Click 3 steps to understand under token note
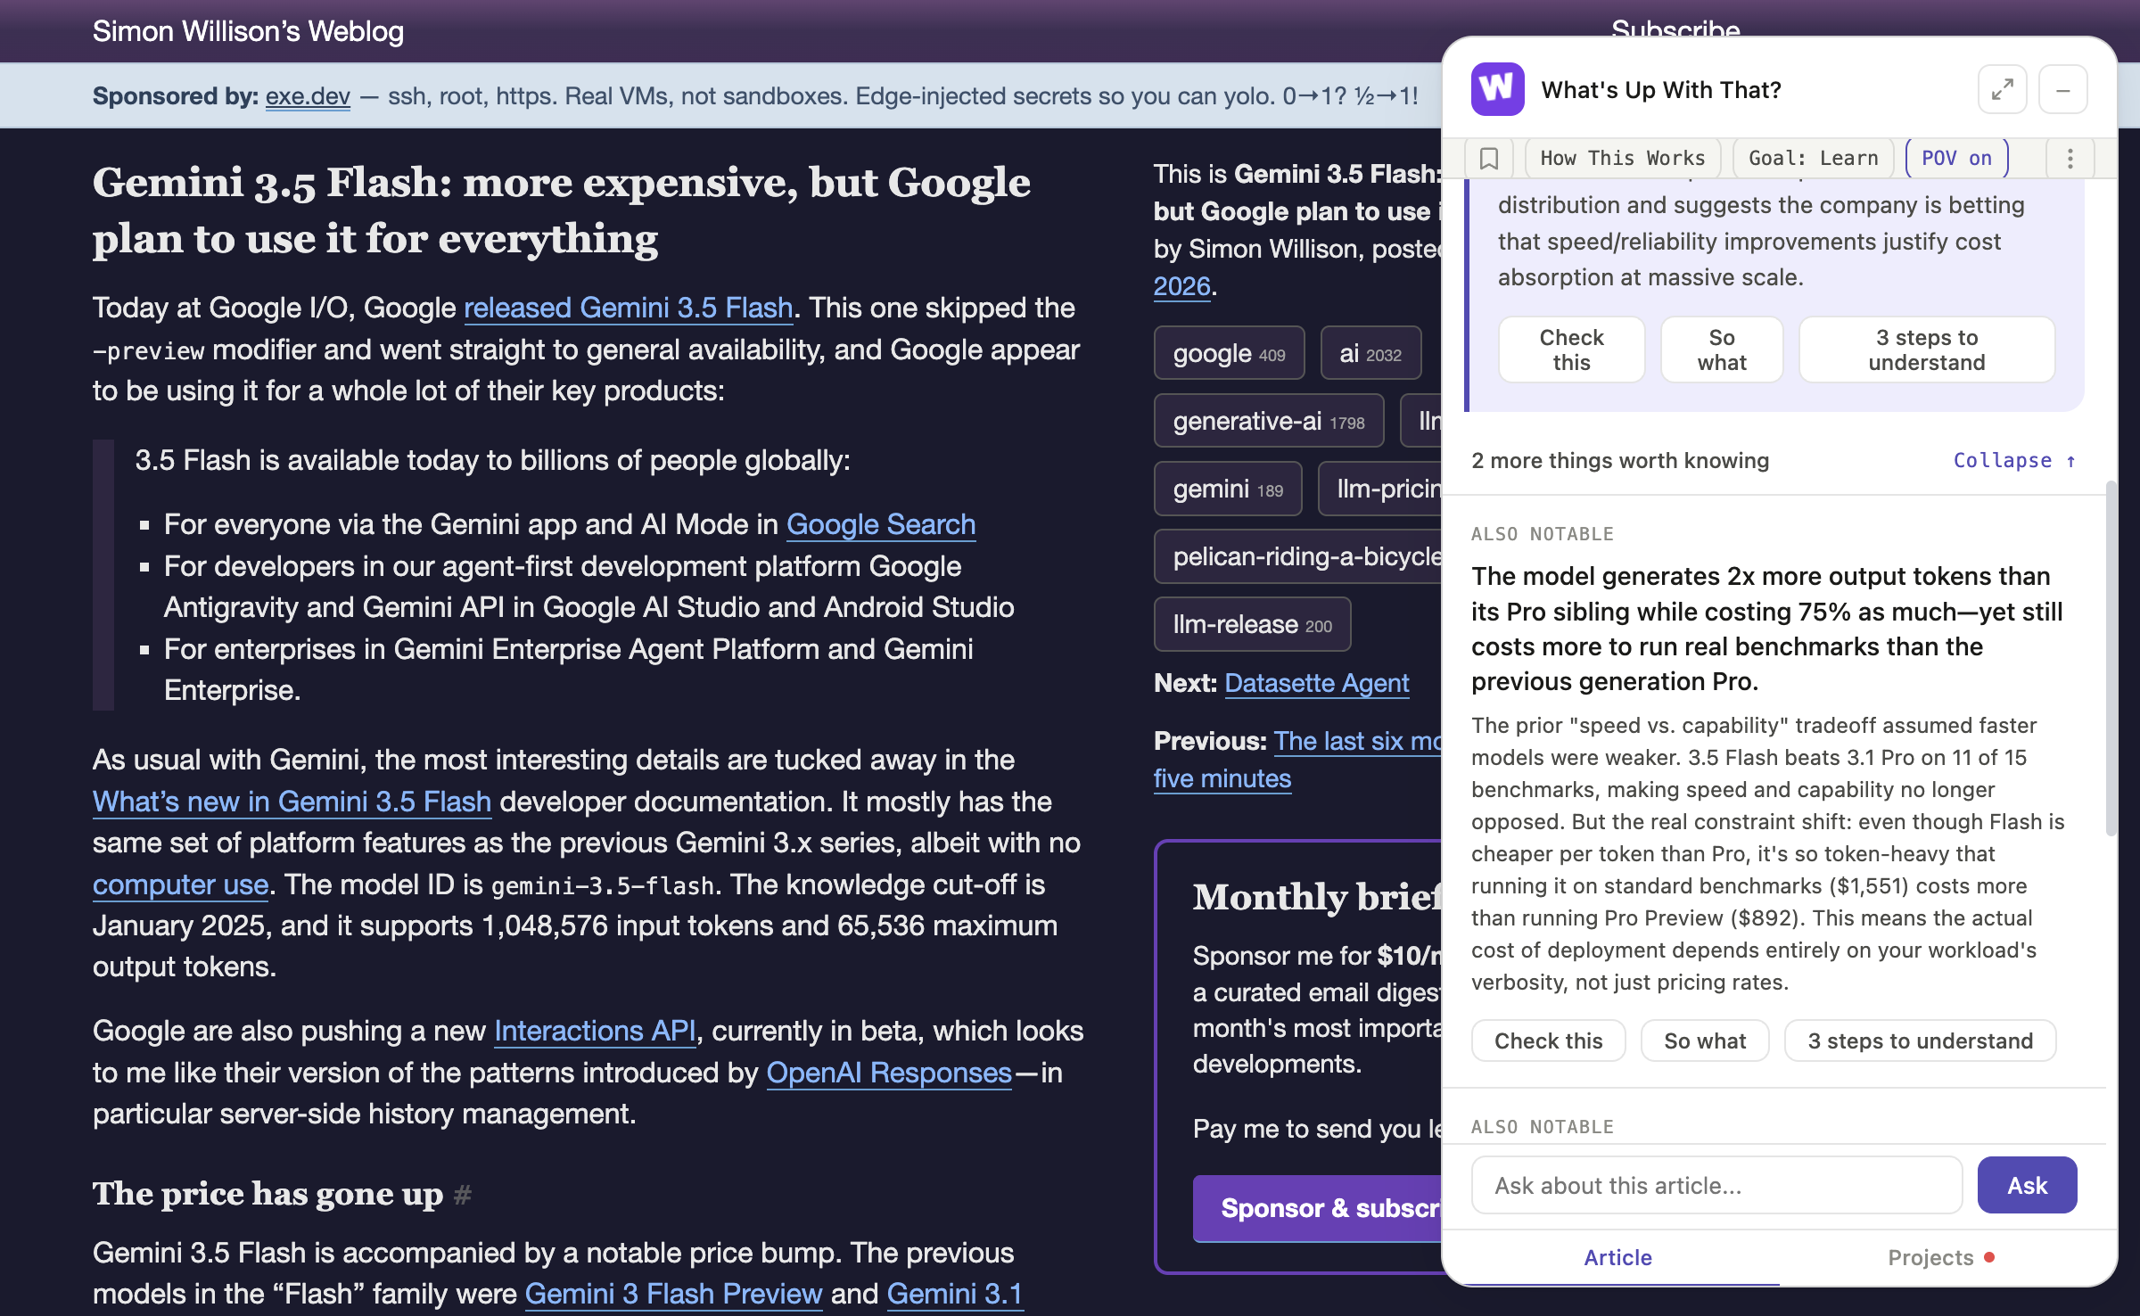Screen dimensions: 2140x1316 [1921, 1040]
